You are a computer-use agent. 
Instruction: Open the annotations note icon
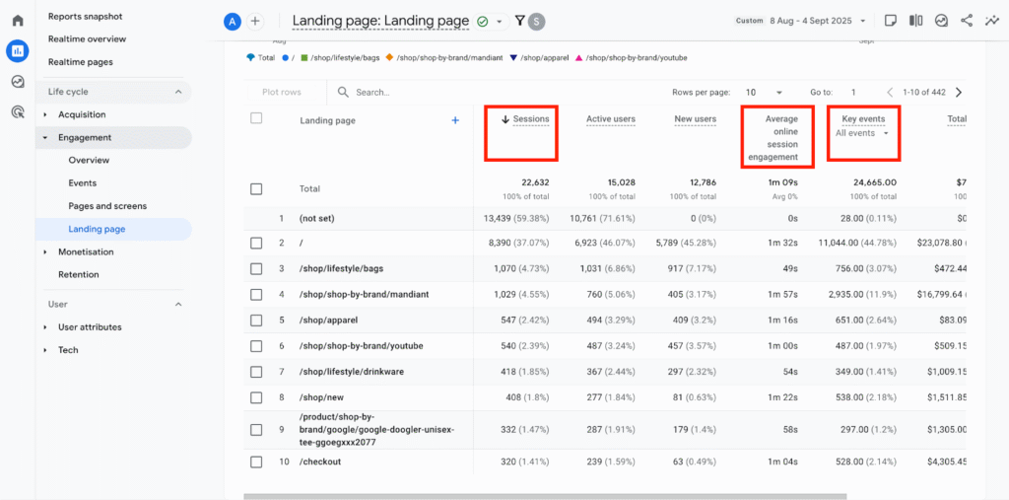pos(891,21)
